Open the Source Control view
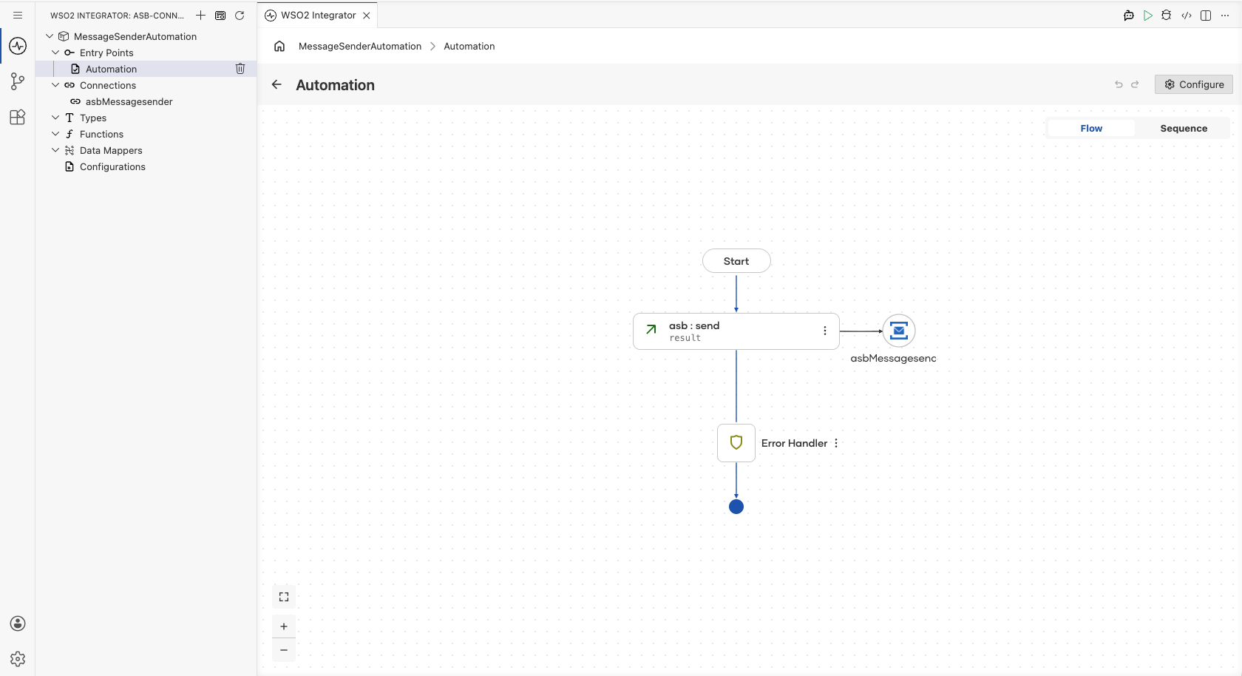The height and width of the screenshot is (676, 1242). 18,81
